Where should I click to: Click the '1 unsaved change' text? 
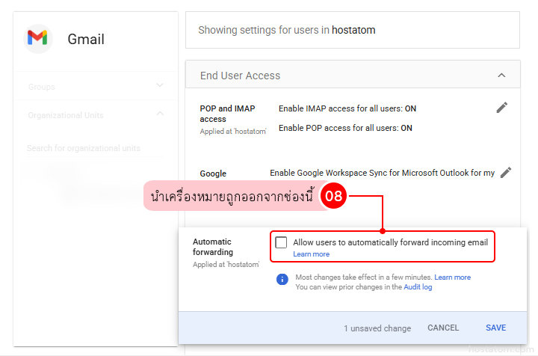click(x=377, y=328)
